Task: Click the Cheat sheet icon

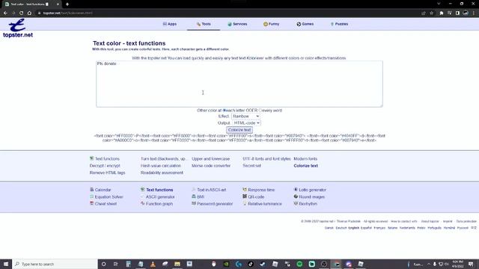Action: pyautogui.click(x=91, y=203)
